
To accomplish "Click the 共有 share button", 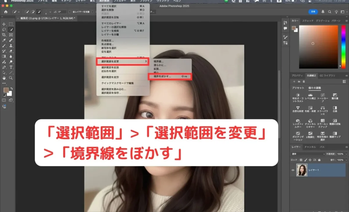I will [x=313, y=12].
